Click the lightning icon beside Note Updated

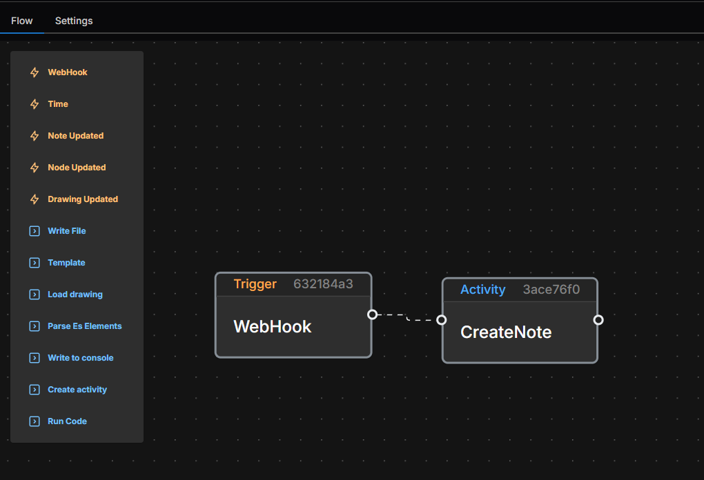pos(35,136)
